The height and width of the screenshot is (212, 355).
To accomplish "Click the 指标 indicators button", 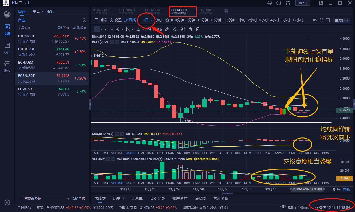I will click(x=100, y=20).
